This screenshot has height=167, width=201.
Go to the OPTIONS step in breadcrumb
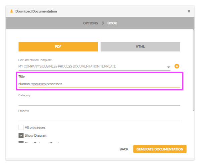point(90,23)
